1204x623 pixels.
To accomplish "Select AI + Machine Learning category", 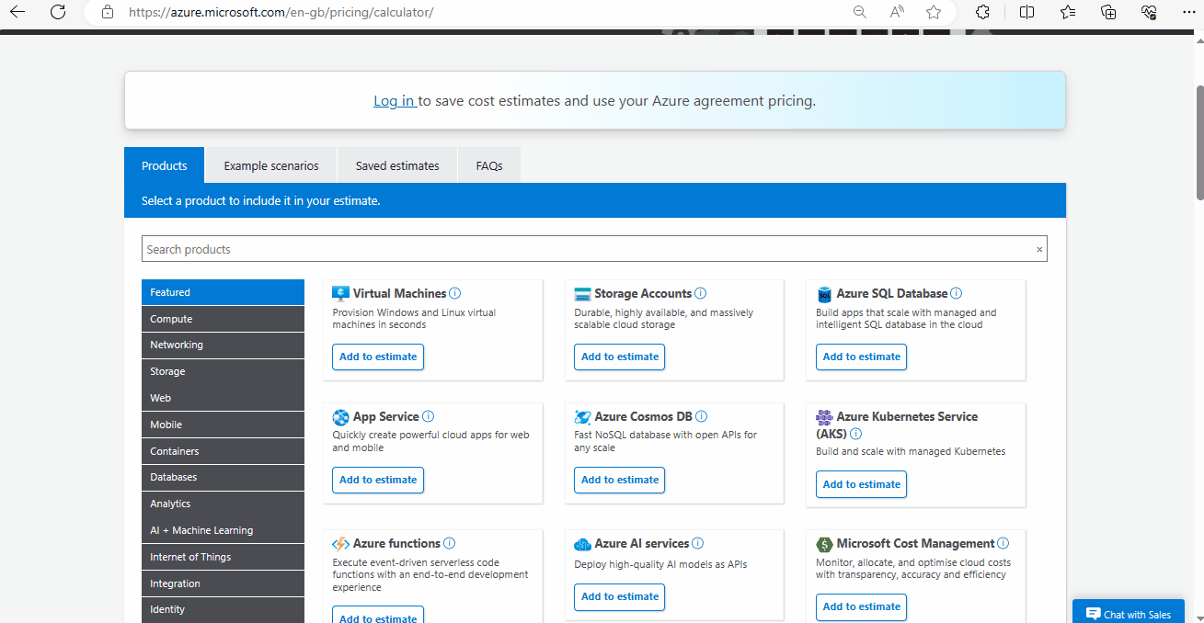I will pos(223,531).
